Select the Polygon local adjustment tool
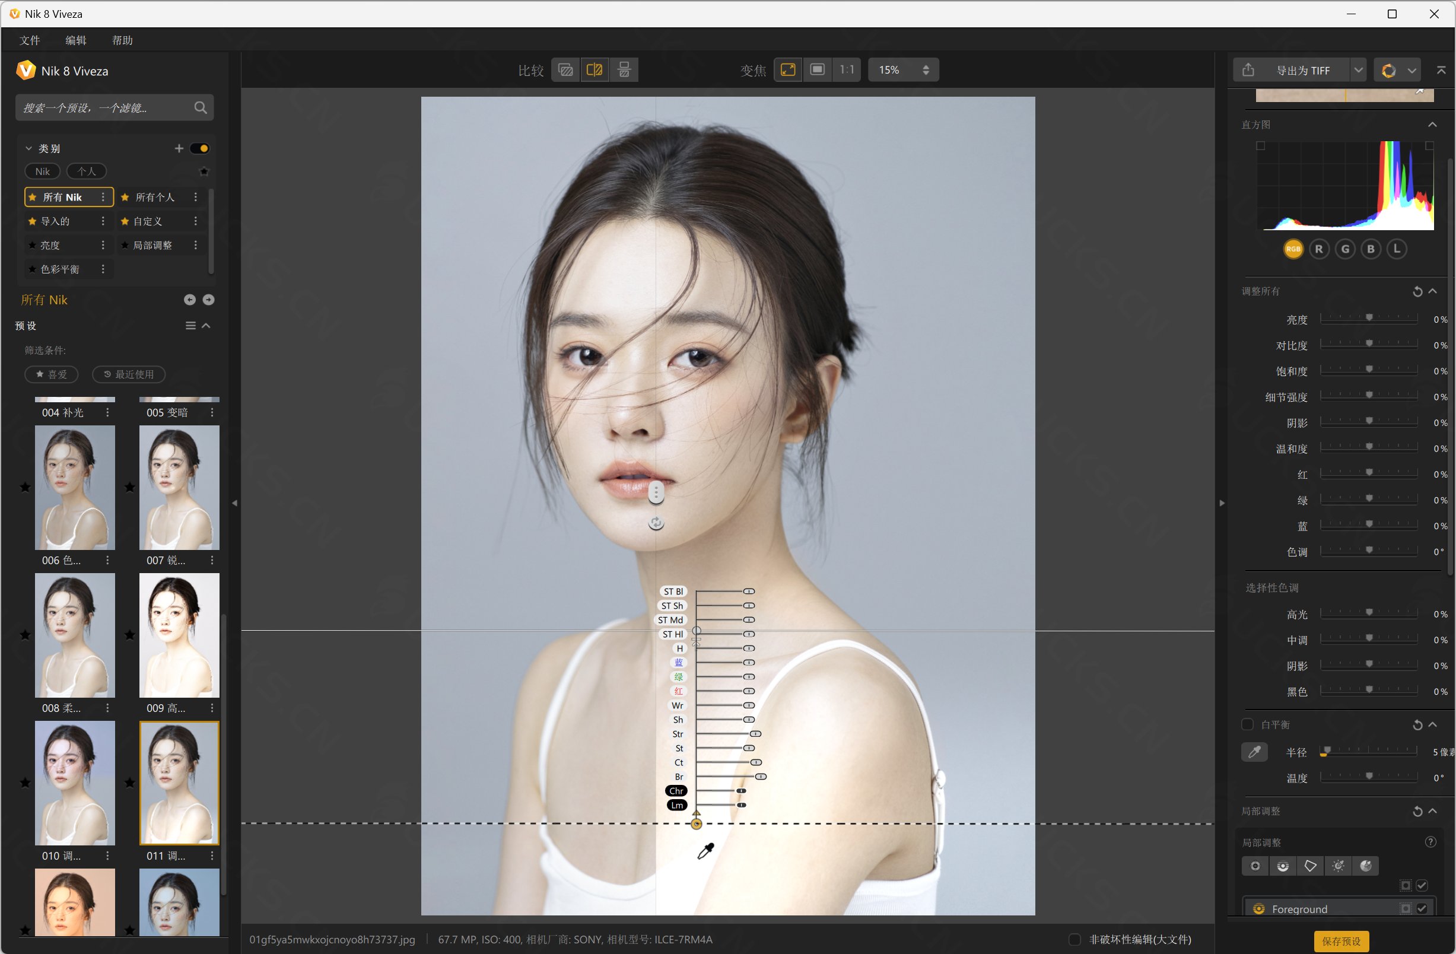Viewport: 1456px width, 954px height. pyautogui.click(x=1311, y=866)
